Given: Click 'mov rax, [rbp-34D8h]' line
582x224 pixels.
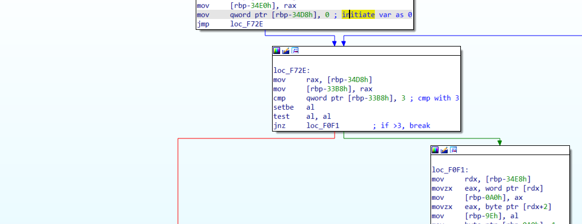Looking at the screenshot, I should click(x=323, y=80).
